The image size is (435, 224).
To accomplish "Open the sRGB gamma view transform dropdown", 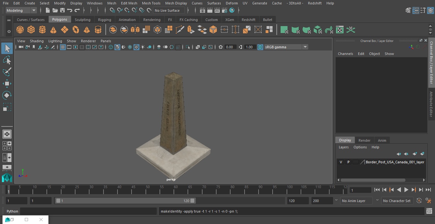I will [286, 47].
